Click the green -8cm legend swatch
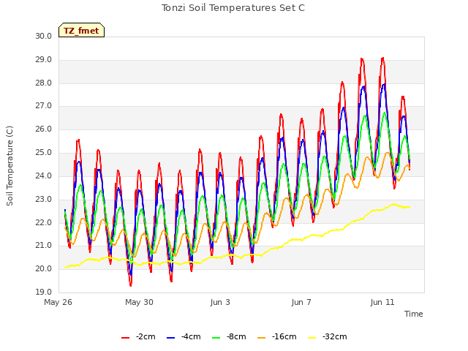This screenshot has width=468, height=351. (216, 338)
